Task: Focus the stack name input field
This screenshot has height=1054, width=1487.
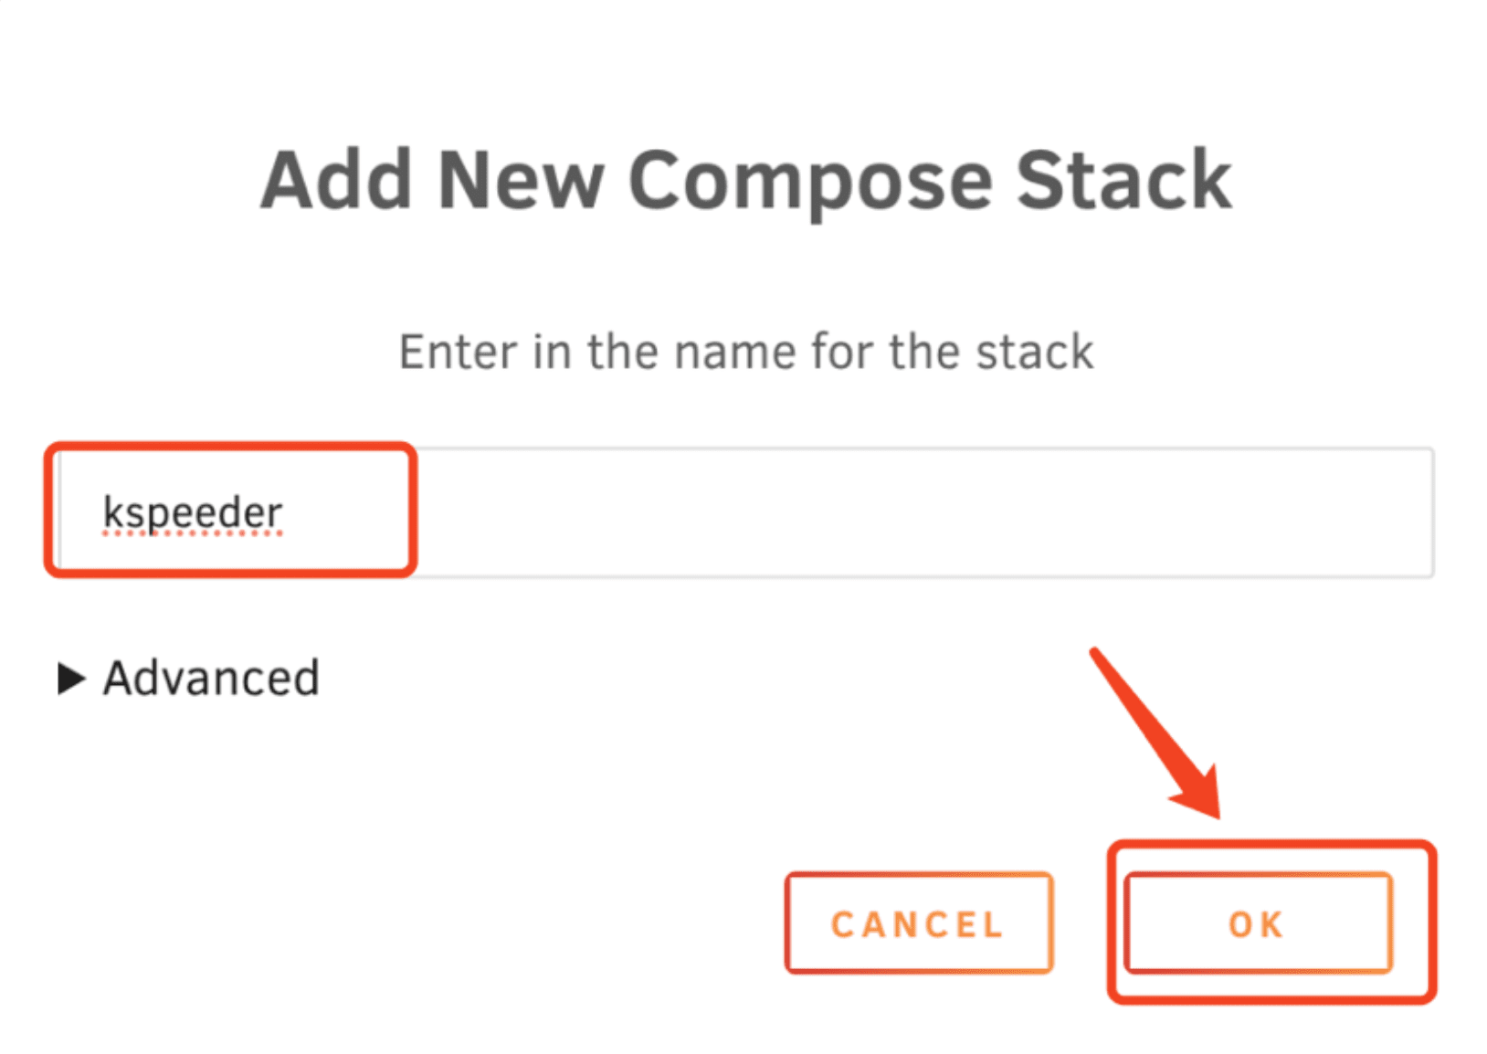Action: tap(744, 512)
